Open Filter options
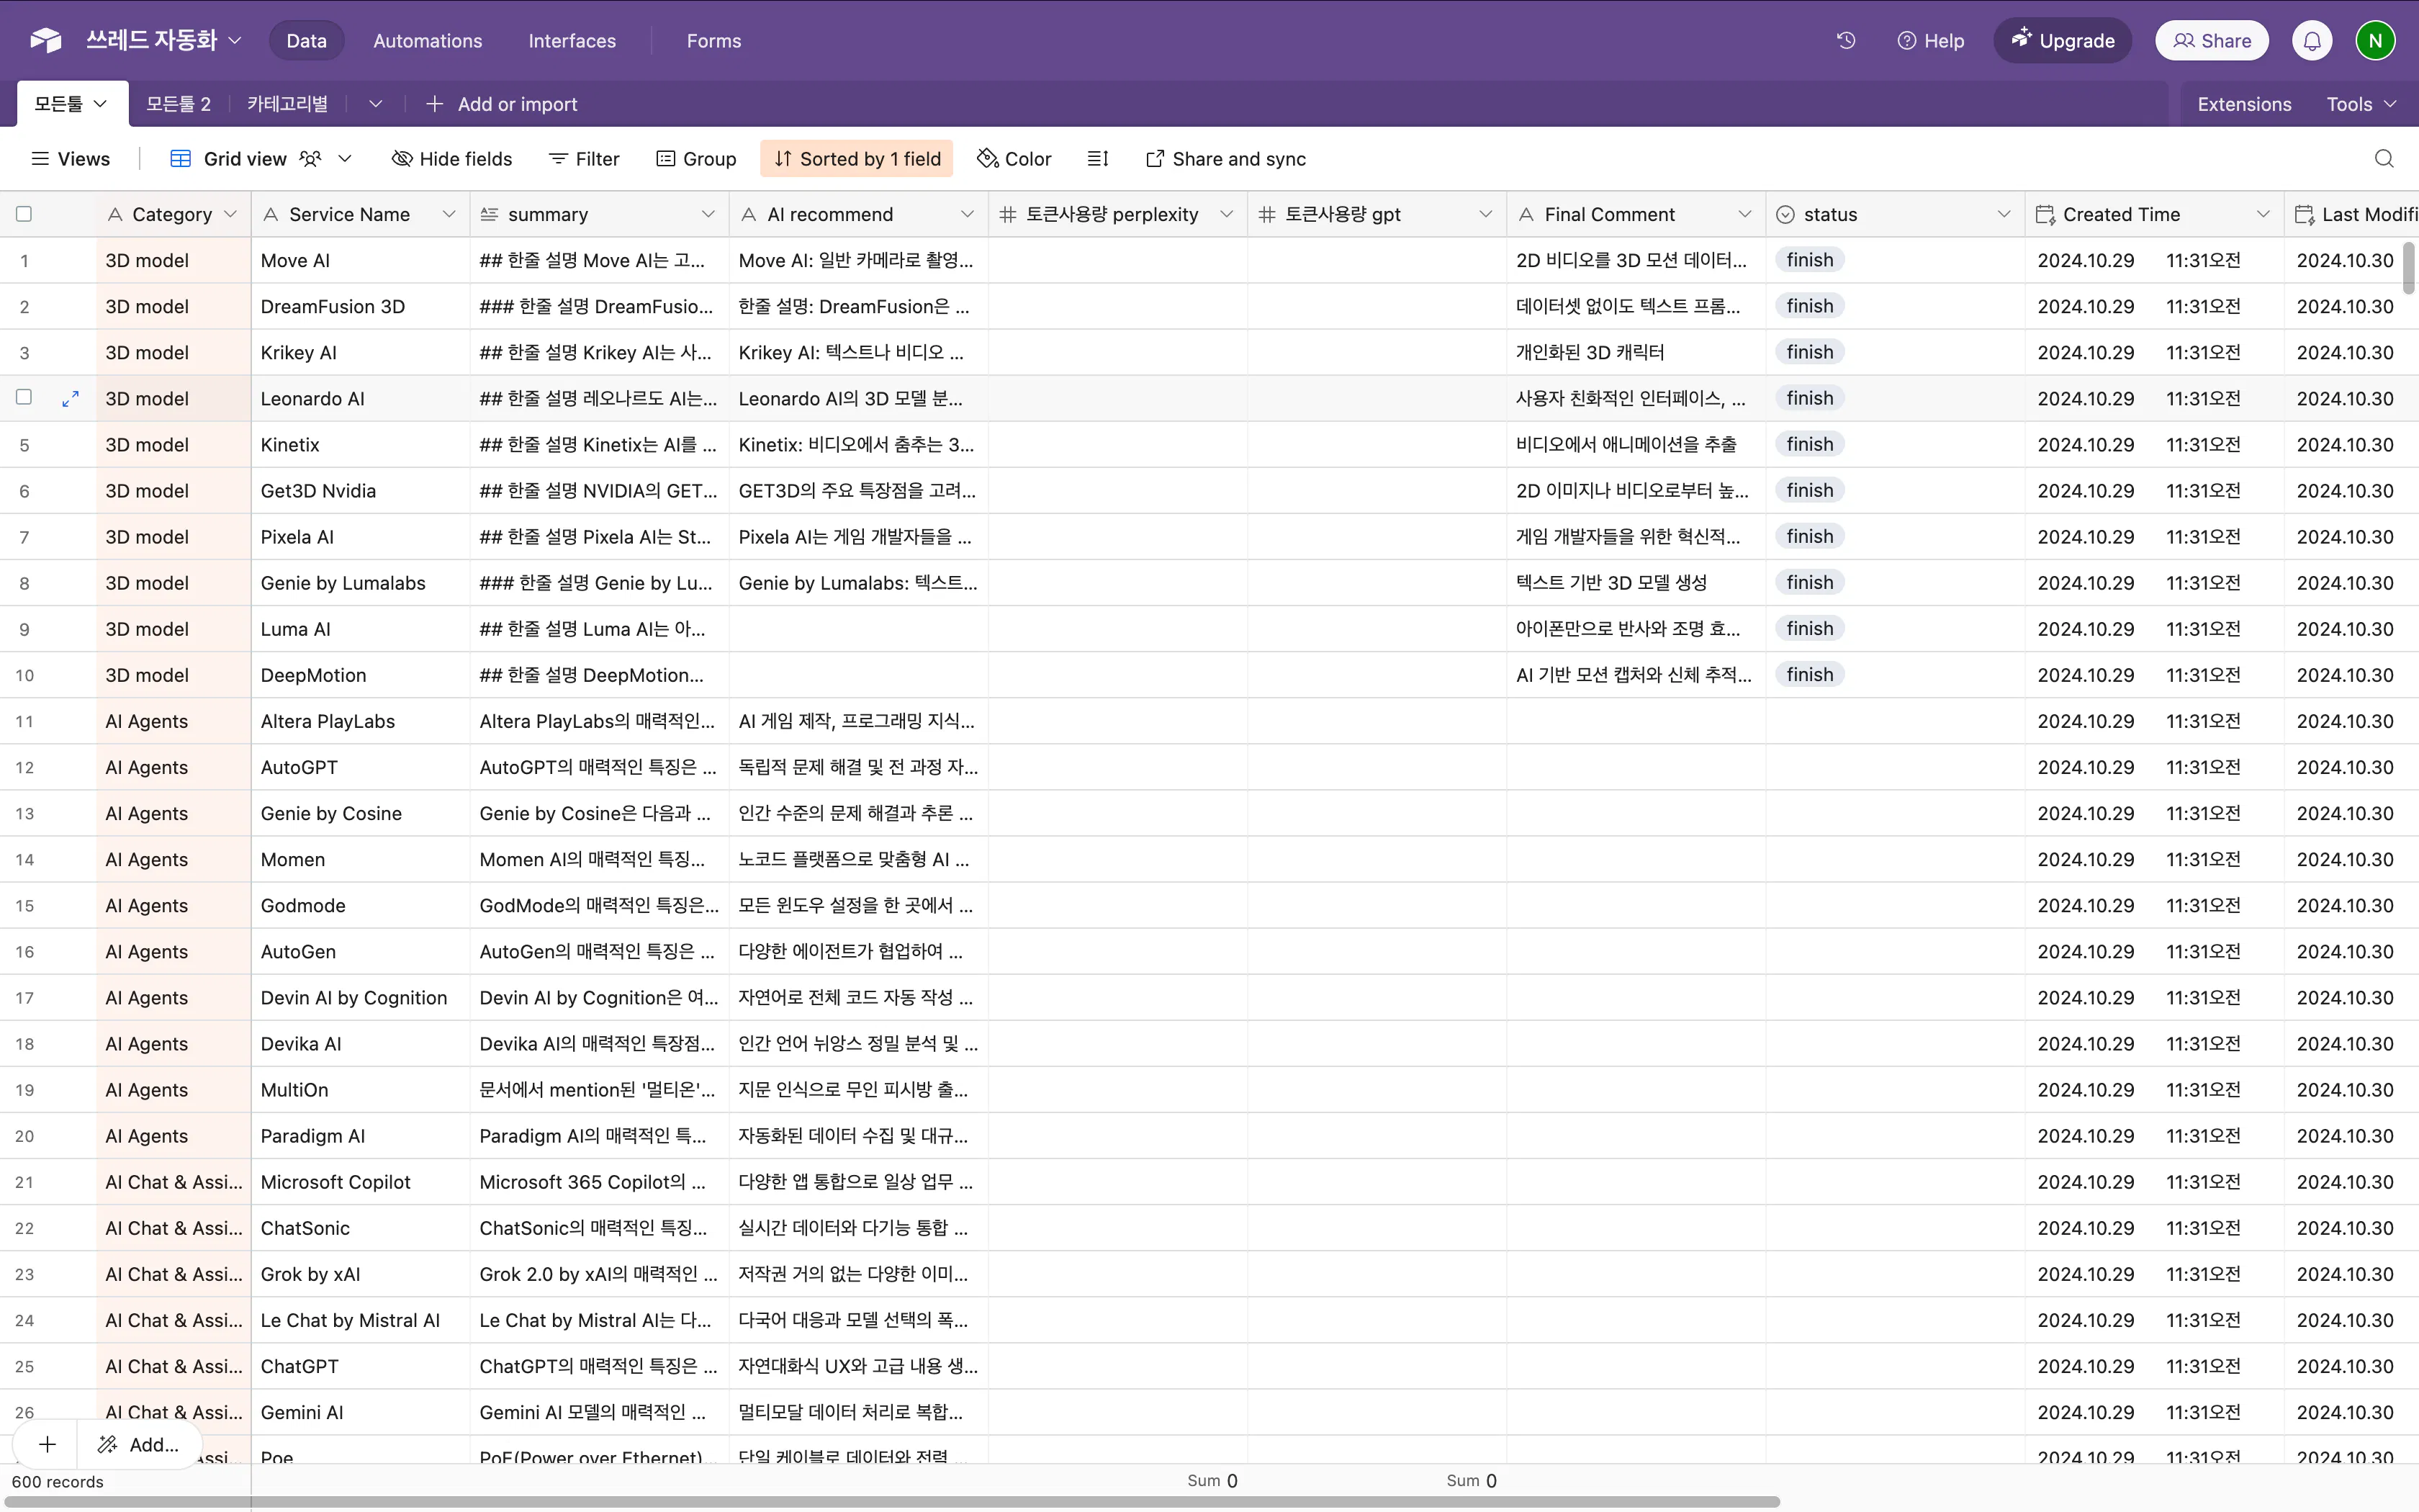This screenshot has width=2419, height=1512. coord(585,159)
